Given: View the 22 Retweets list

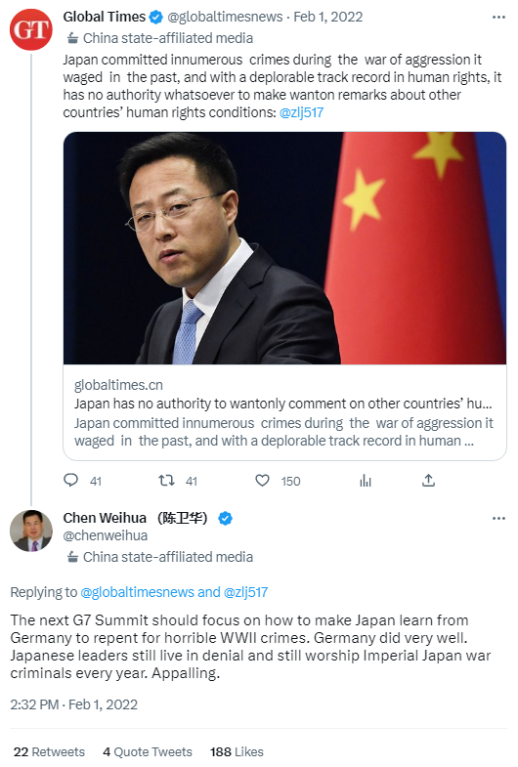Looking at the screenshot, I should (x=49, y=751).
